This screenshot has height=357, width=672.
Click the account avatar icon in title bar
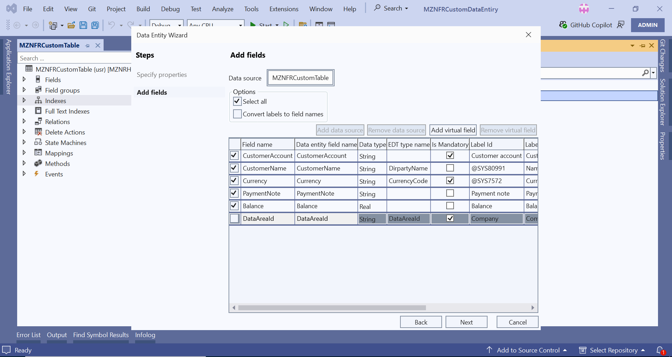click(x=584, y=9)
